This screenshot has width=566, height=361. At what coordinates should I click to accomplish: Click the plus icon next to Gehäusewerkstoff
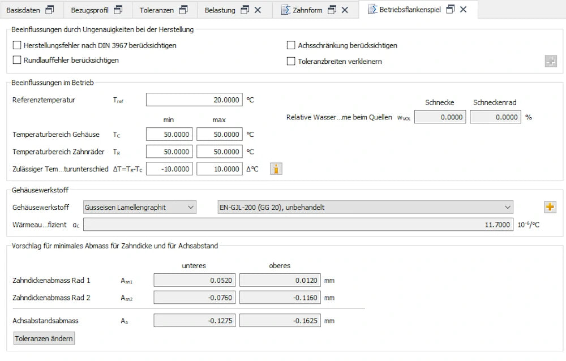tap(550, 207)
